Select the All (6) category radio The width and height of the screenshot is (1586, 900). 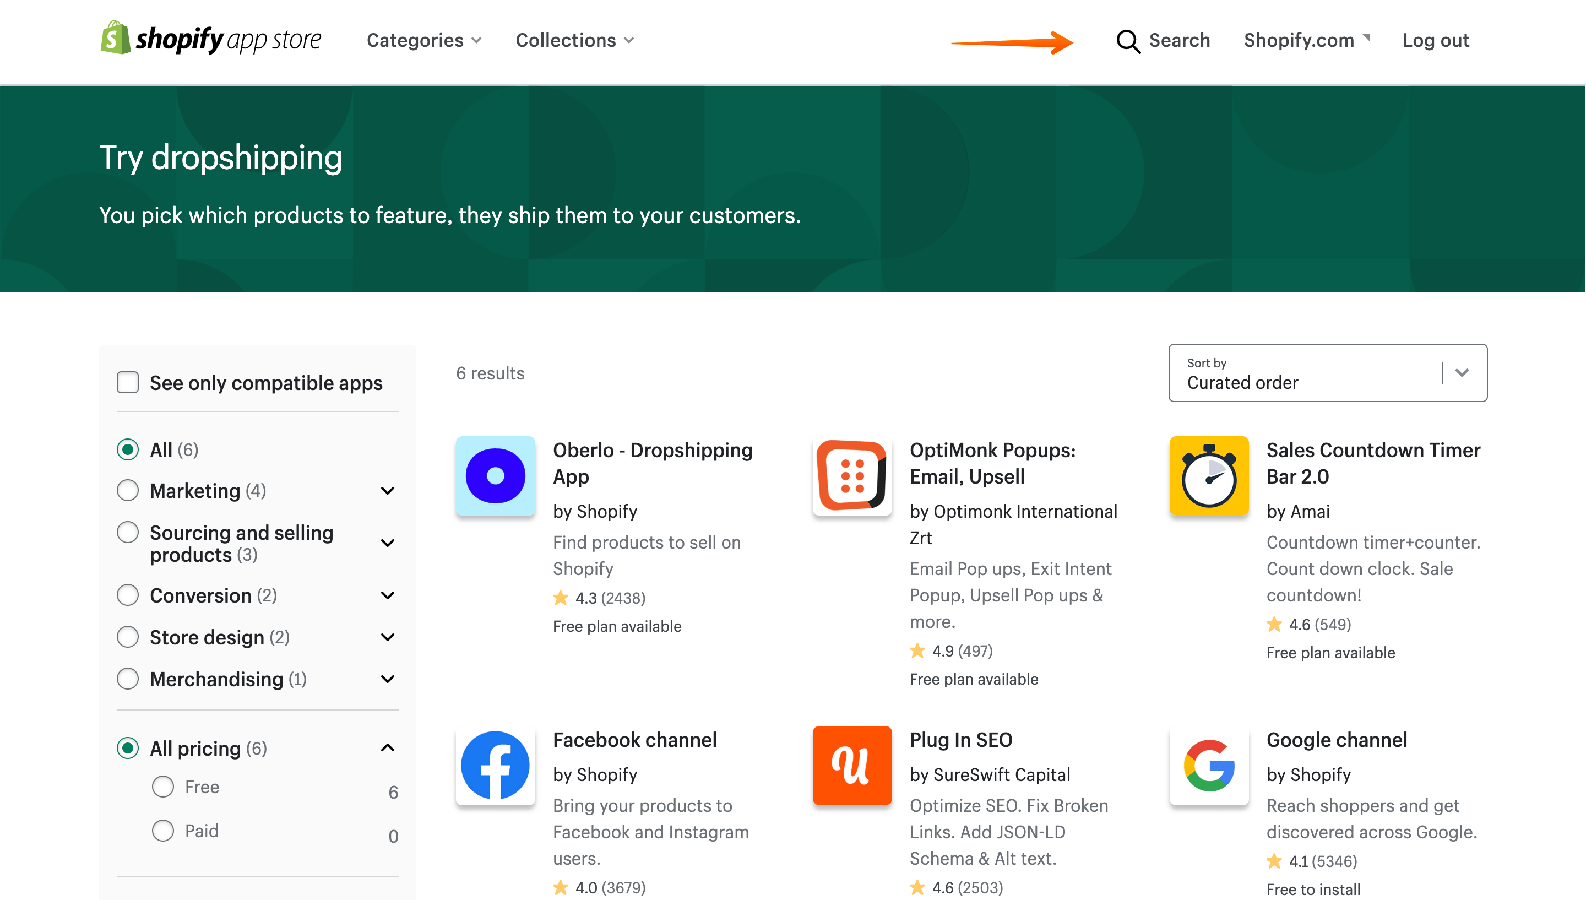[x=128, y=449]
